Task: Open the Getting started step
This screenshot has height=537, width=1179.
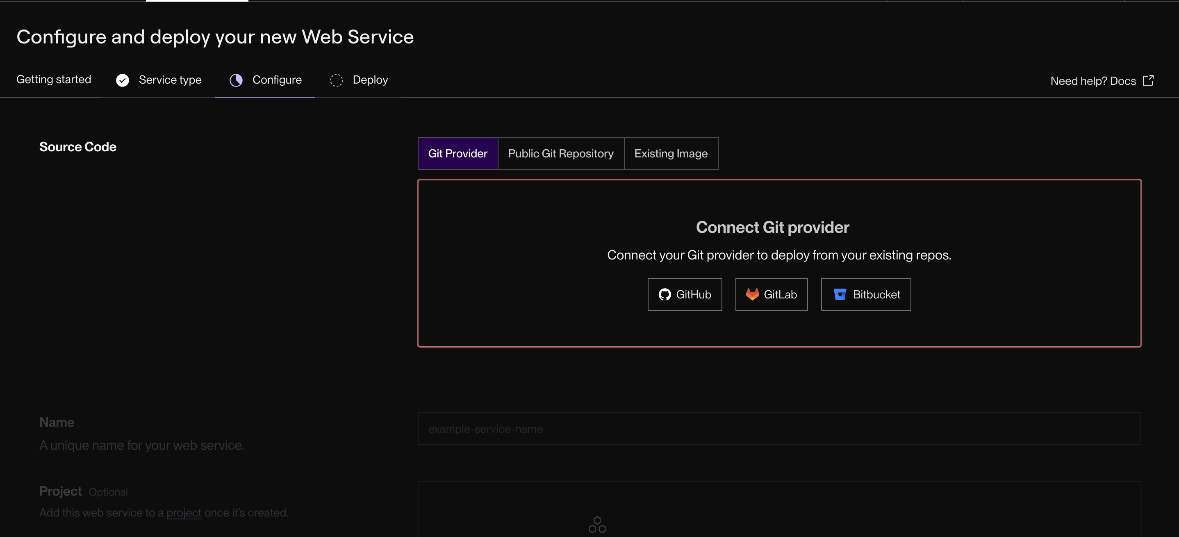Action: coord(54,80)
